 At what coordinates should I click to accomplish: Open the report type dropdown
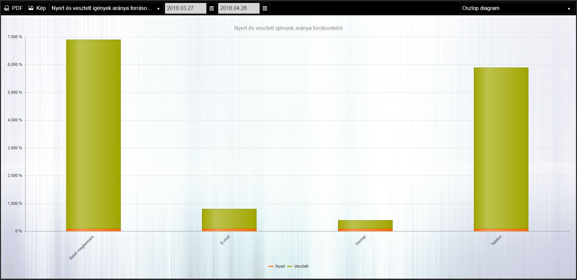(x=106, y=8)
